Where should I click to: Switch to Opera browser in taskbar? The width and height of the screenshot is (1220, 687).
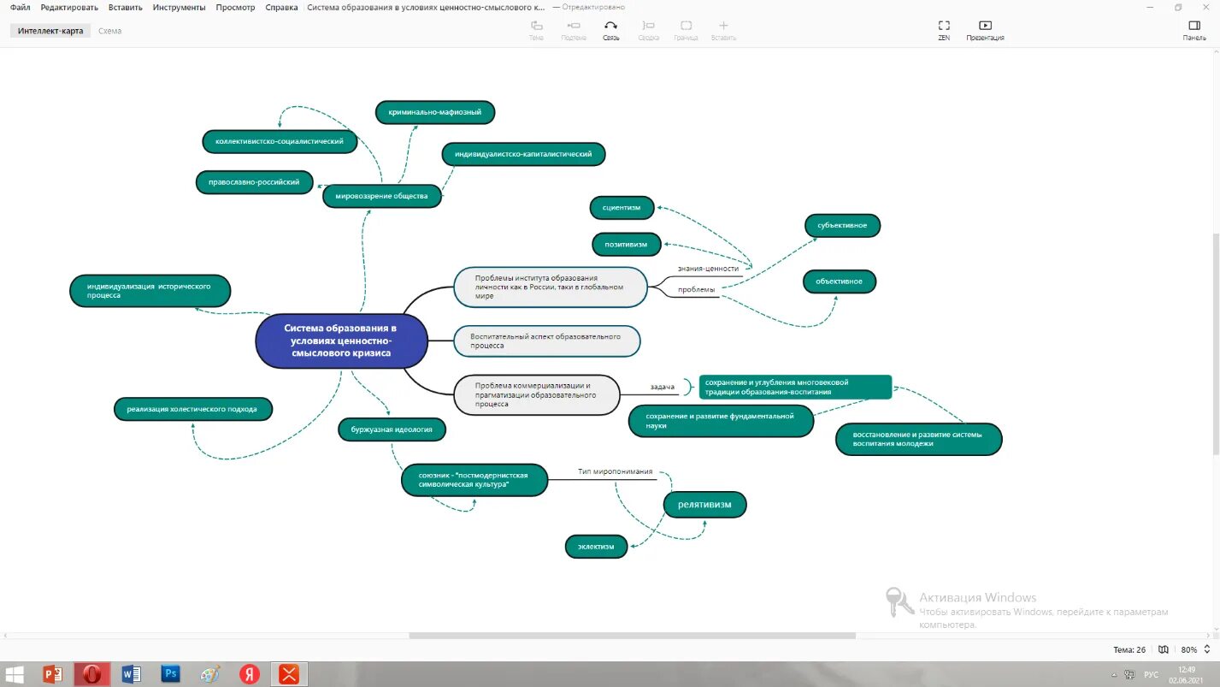click(91, 674)
